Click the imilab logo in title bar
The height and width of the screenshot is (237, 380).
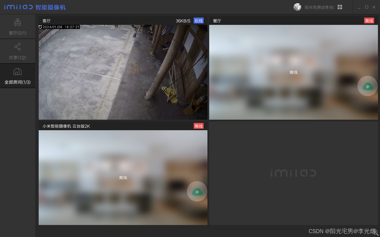click(18, 7)
